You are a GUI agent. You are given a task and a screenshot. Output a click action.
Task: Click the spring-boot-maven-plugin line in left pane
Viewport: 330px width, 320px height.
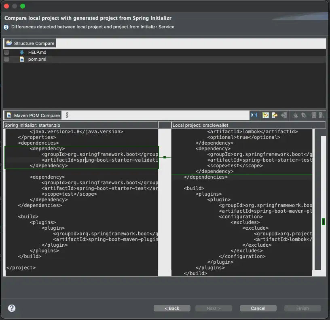[x=106, y=239]
